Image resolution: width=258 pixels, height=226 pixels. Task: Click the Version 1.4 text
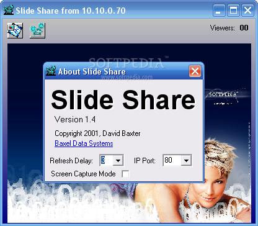(x=75, y=120)
